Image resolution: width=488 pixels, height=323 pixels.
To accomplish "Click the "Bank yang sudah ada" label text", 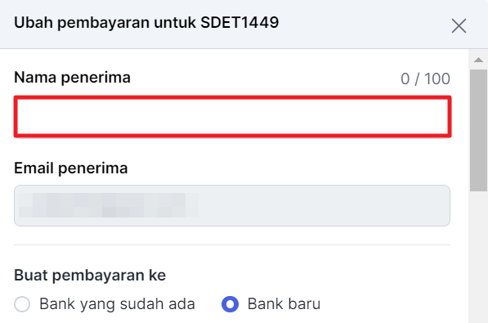I will (x=117, y=304).
